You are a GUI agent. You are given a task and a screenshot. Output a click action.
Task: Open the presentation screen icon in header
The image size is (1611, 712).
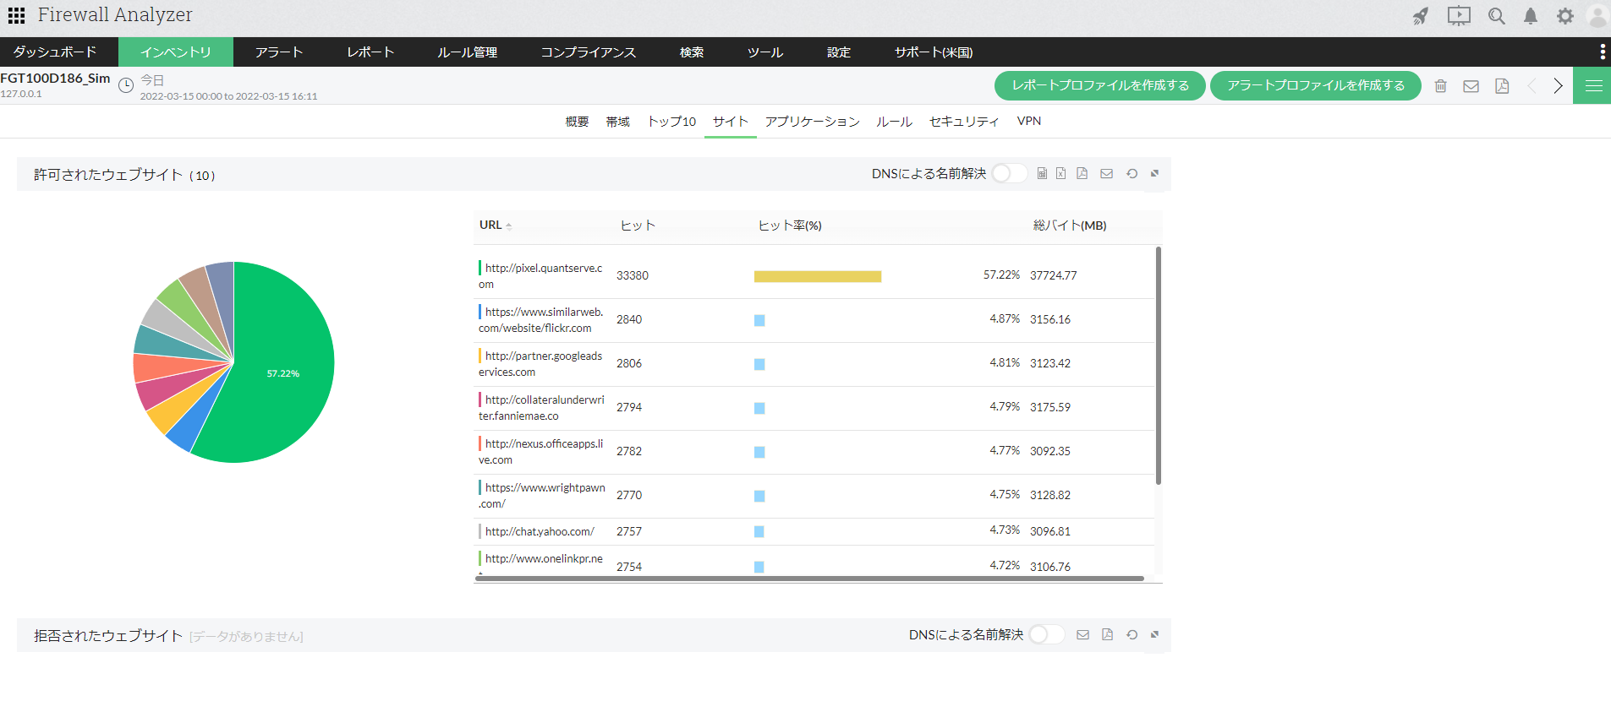[x=1459, y=16]
